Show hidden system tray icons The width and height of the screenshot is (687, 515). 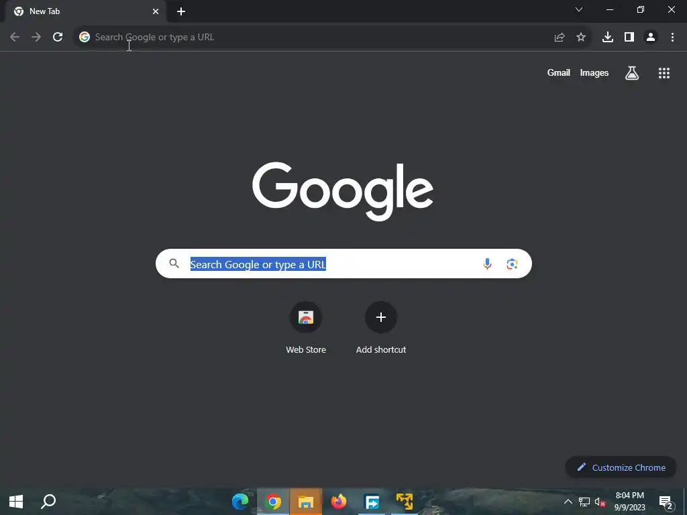[x=568, y=502]
